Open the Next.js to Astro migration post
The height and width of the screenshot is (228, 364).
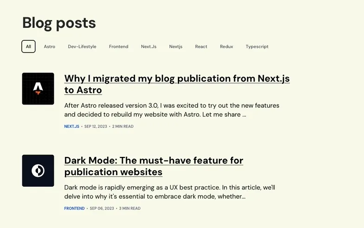pos(177,84)
